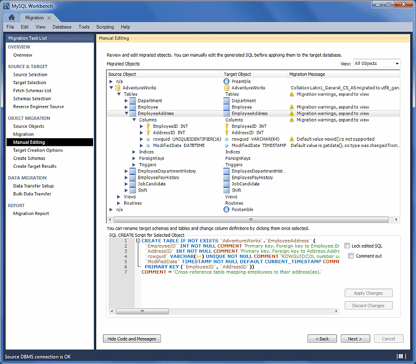This screenshot has height=364, width=416.
Task: Click the Postamble target object icon
Action: coord(226,210)
